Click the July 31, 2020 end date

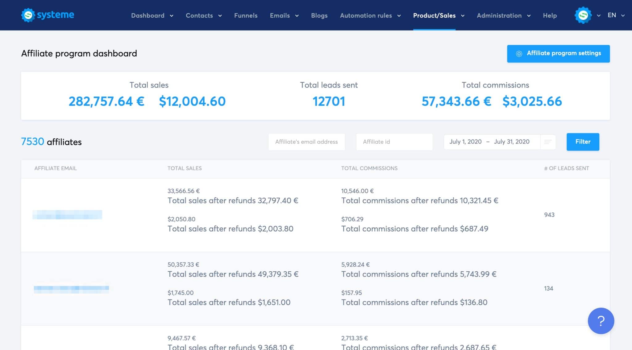(x=512, y=142)
